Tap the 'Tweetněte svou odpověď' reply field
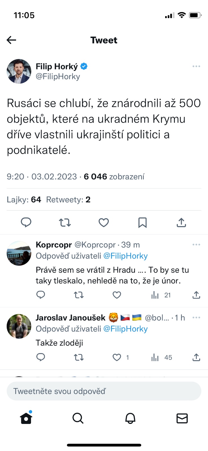The width and height of the screenshot is (208, 451). [104, 391]
